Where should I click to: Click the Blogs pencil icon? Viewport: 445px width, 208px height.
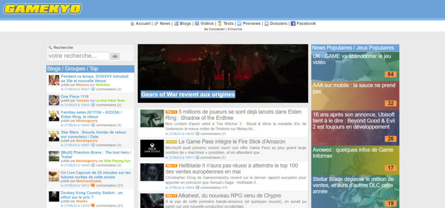click(176, 23)
